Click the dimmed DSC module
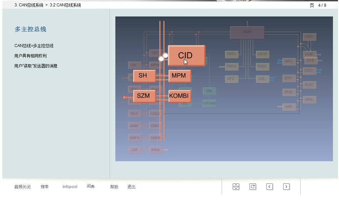The width and height of the screenshot is (339, 215). [x=309, y=71]
